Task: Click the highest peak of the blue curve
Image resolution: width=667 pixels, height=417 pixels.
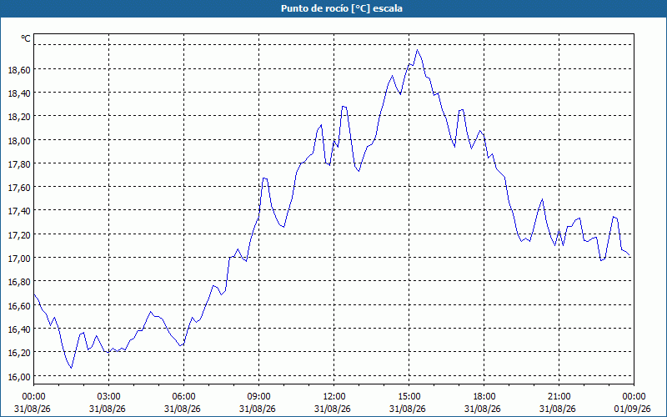Action: click(x=418, y=50)
